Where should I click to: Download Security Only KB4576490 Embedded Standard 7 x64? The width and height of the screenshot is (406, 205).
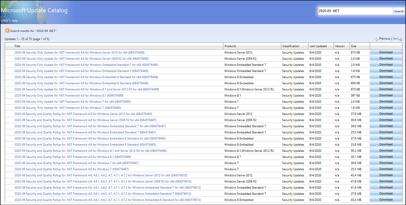[x=386, y=65]
